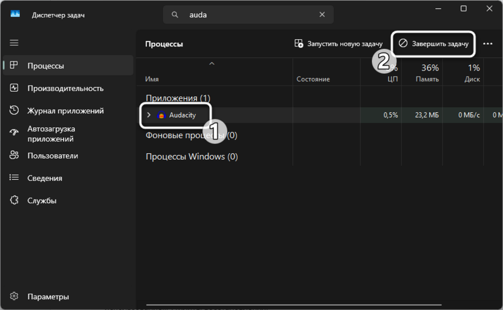Image resolution: width=503 pixels, height=310 pixels.
Task: Open the hamburger navigation menu
Action: pyautogui.click(x=15, y=43)
